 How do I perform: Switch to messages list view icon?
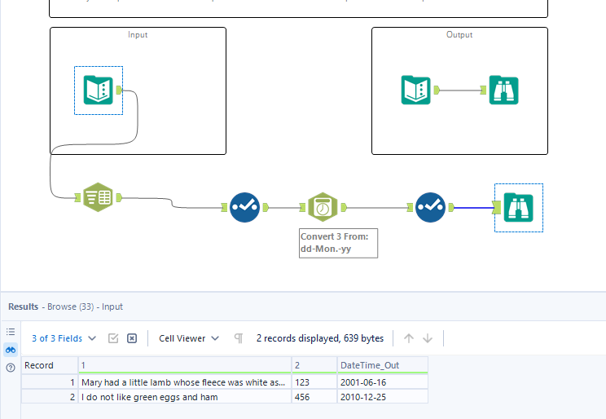click(x=11, y=332)
